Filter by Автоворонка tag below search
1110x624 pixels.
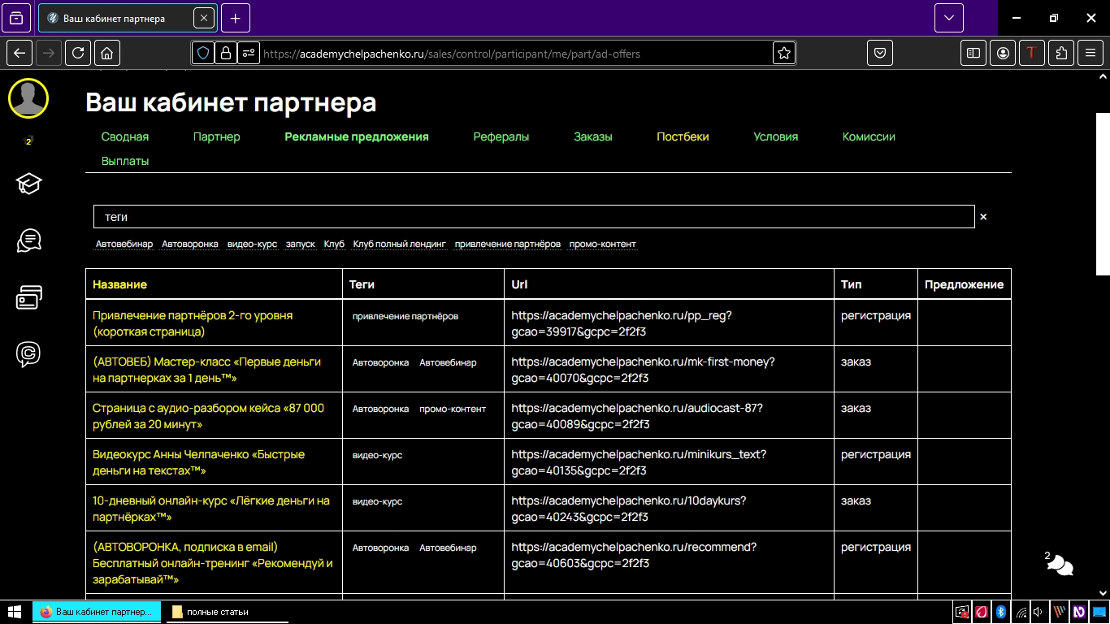pyautogui.click(x=190, y=244)
